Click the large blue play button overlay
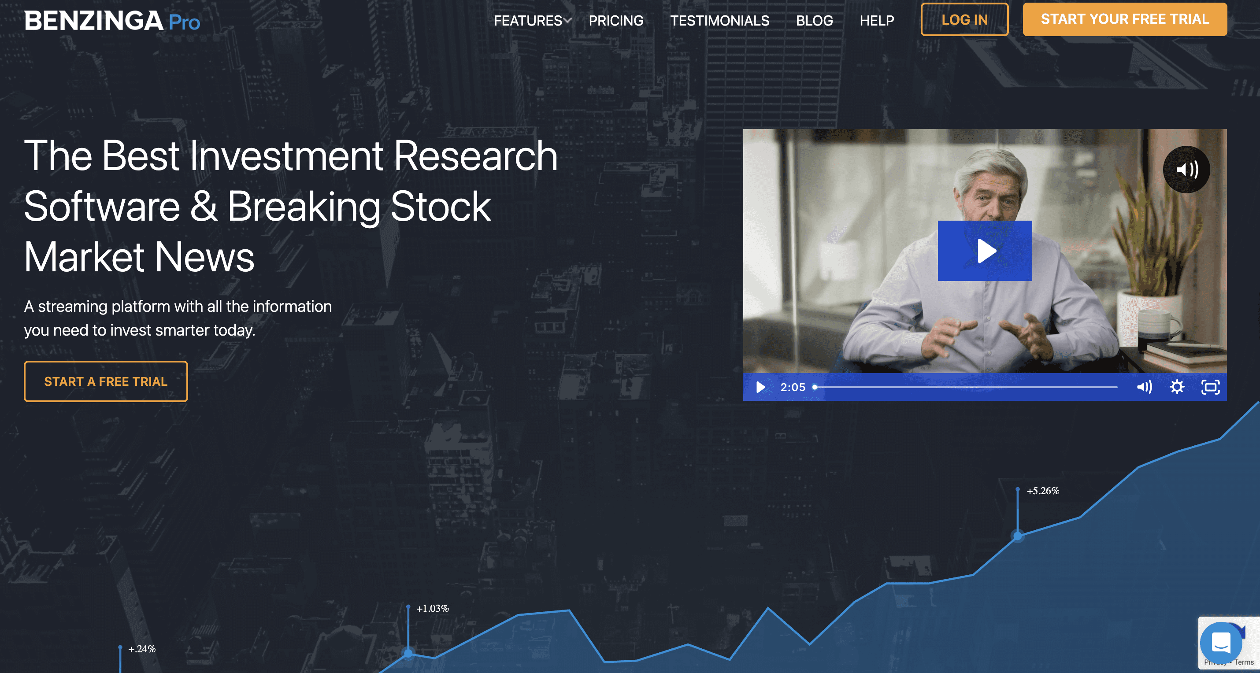Viewport: 1260px width, 673px height. (x=984, y=251)
